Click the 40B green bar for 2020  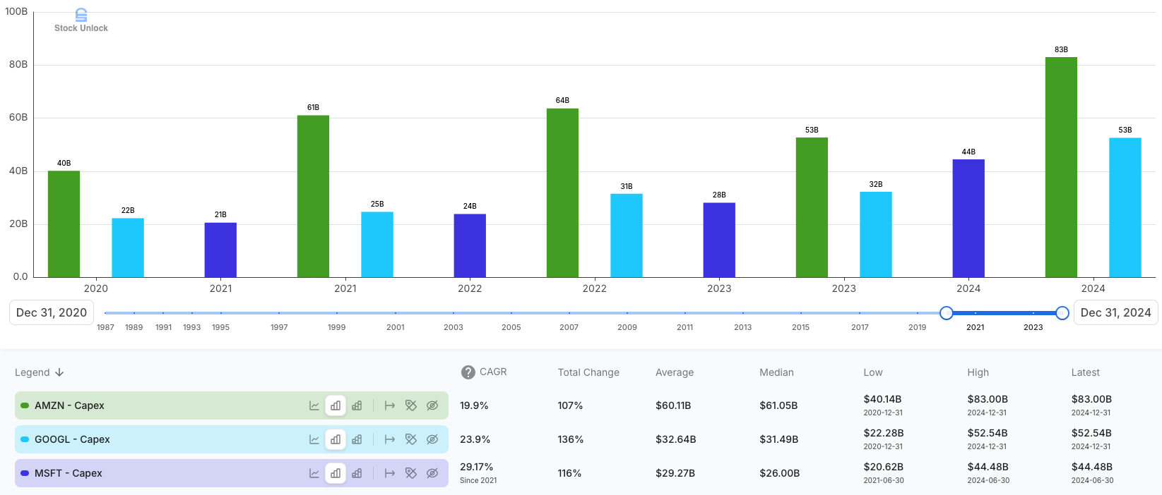pos(64,224)
